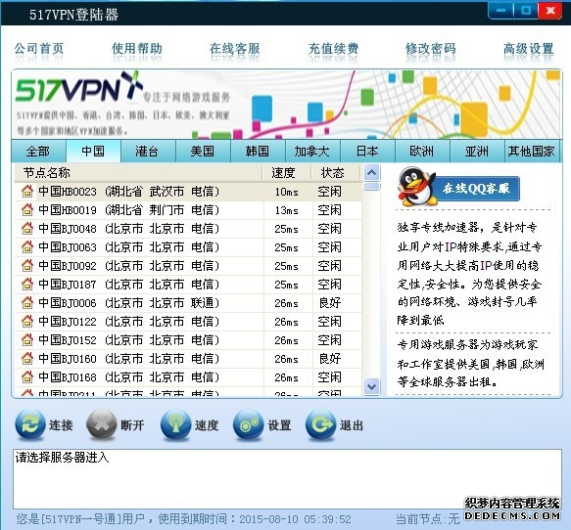Select the 亚洲 (Asia) tab
Viewport: 571px width, 530px height.
tap(477, 151)
